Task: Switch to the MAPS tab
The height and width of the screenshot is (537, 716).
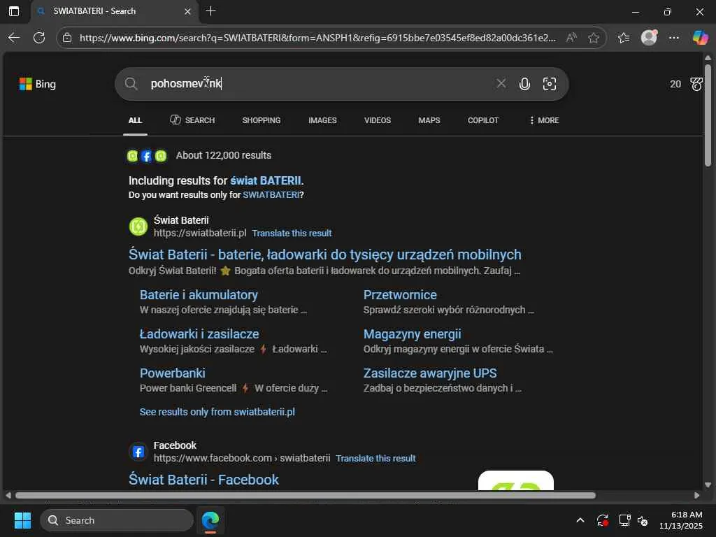Action: (x=429, y=120)
